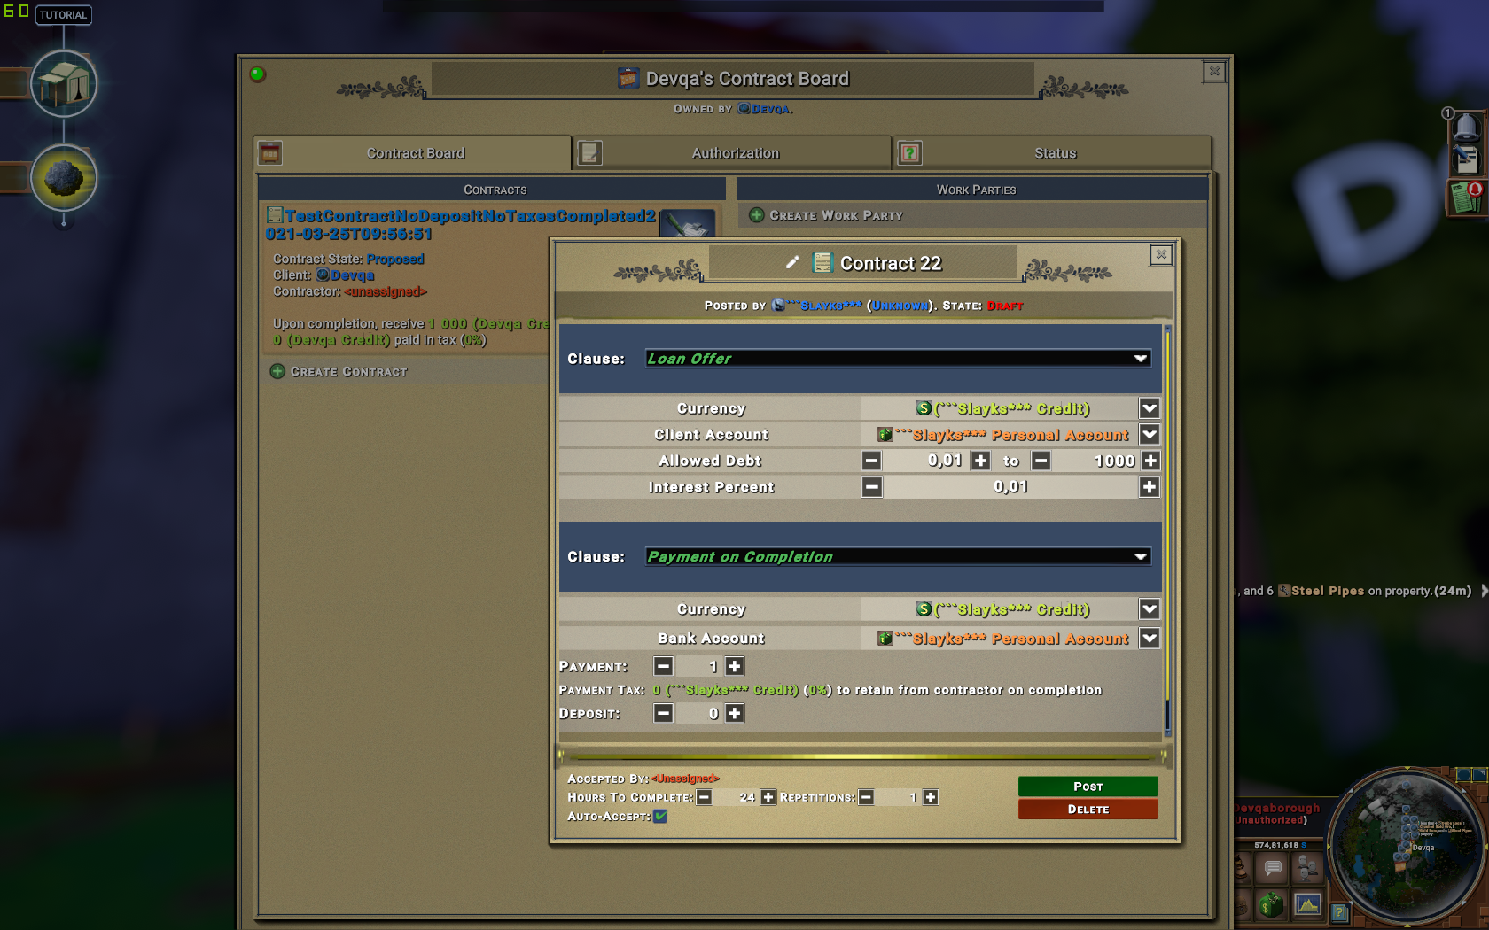Image resolution: width=1489 pixels, height=930 pixels.
Task: Open the players group icon
Action: (1307, 868)
